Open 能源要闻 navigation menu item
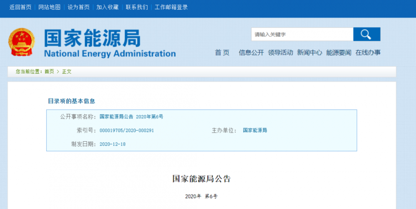 (339, 53)
